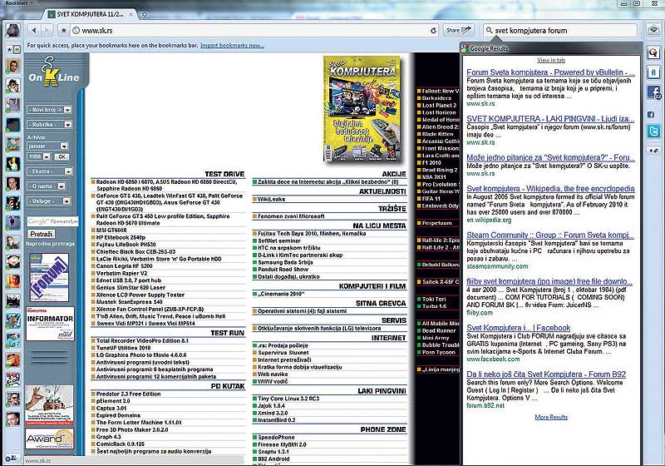
Task: Open 'Forum Sveta kompjutera - Powered by vBulletin' result
Action: pyautogui.click(x=550, y=72)
